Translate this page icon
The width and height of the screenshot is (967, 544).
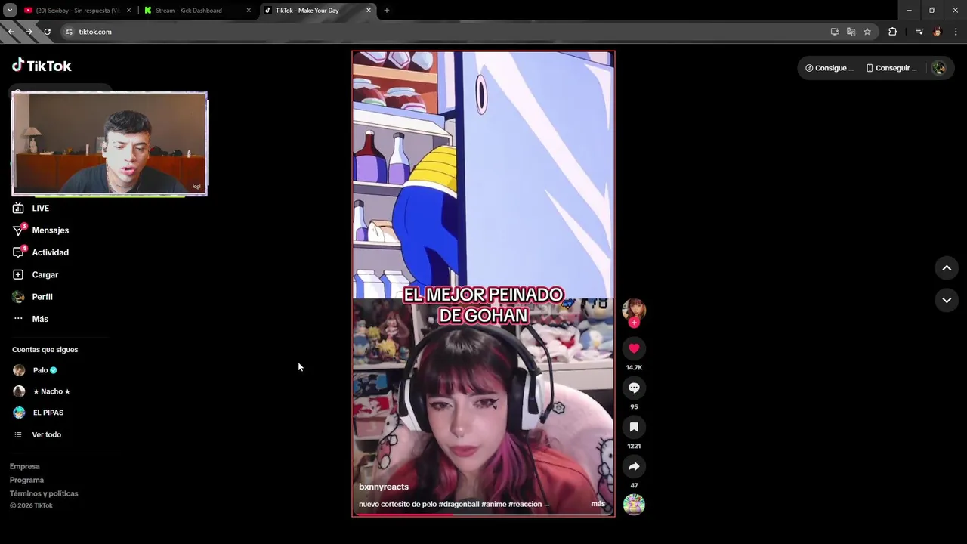[x=851, y=32]
